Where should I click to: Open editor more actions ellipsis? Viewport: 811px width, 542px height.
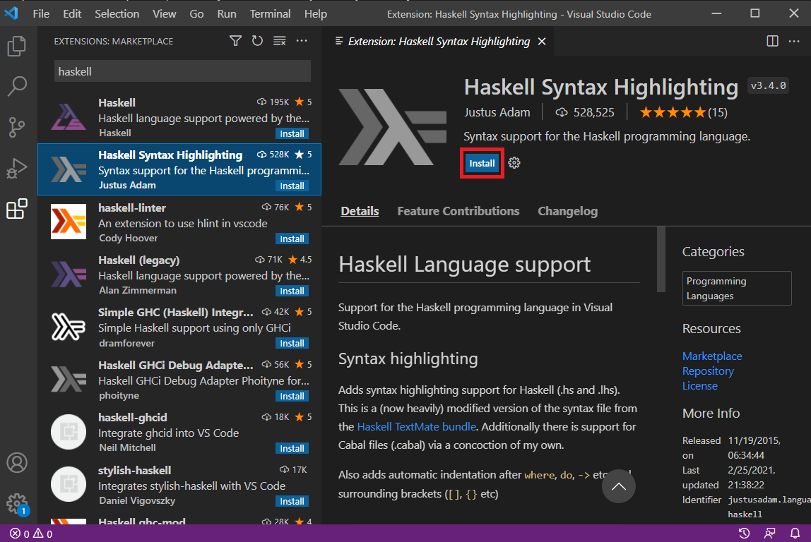(794, 41)
